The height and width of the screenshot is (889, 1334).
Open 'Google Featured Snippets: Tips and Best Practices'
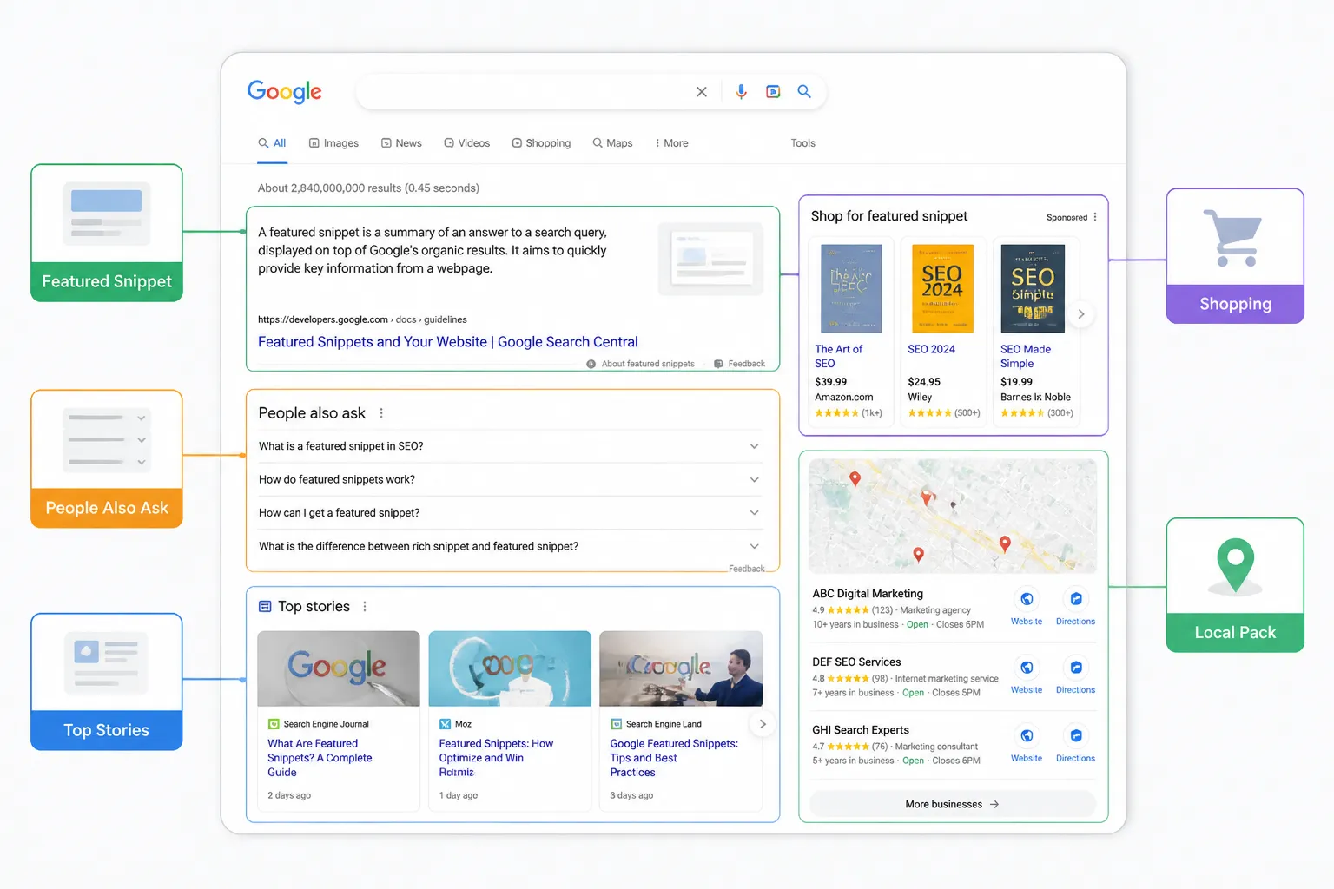(674, 758)
